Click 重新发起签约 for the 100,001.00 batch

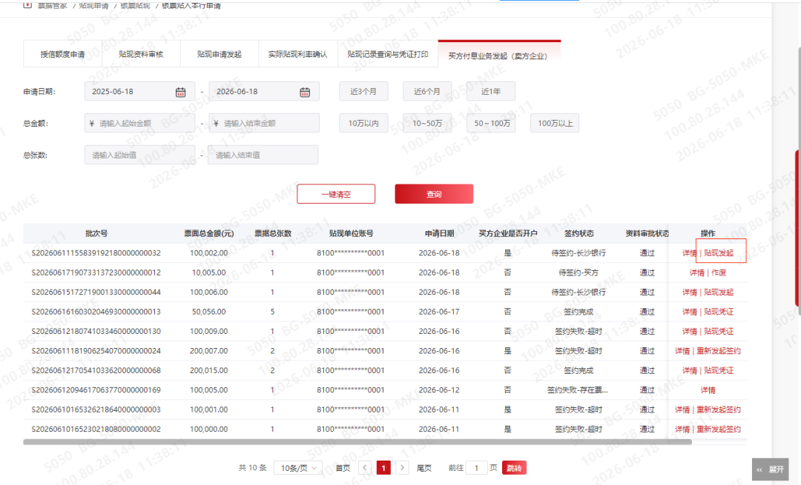[718, 409]
